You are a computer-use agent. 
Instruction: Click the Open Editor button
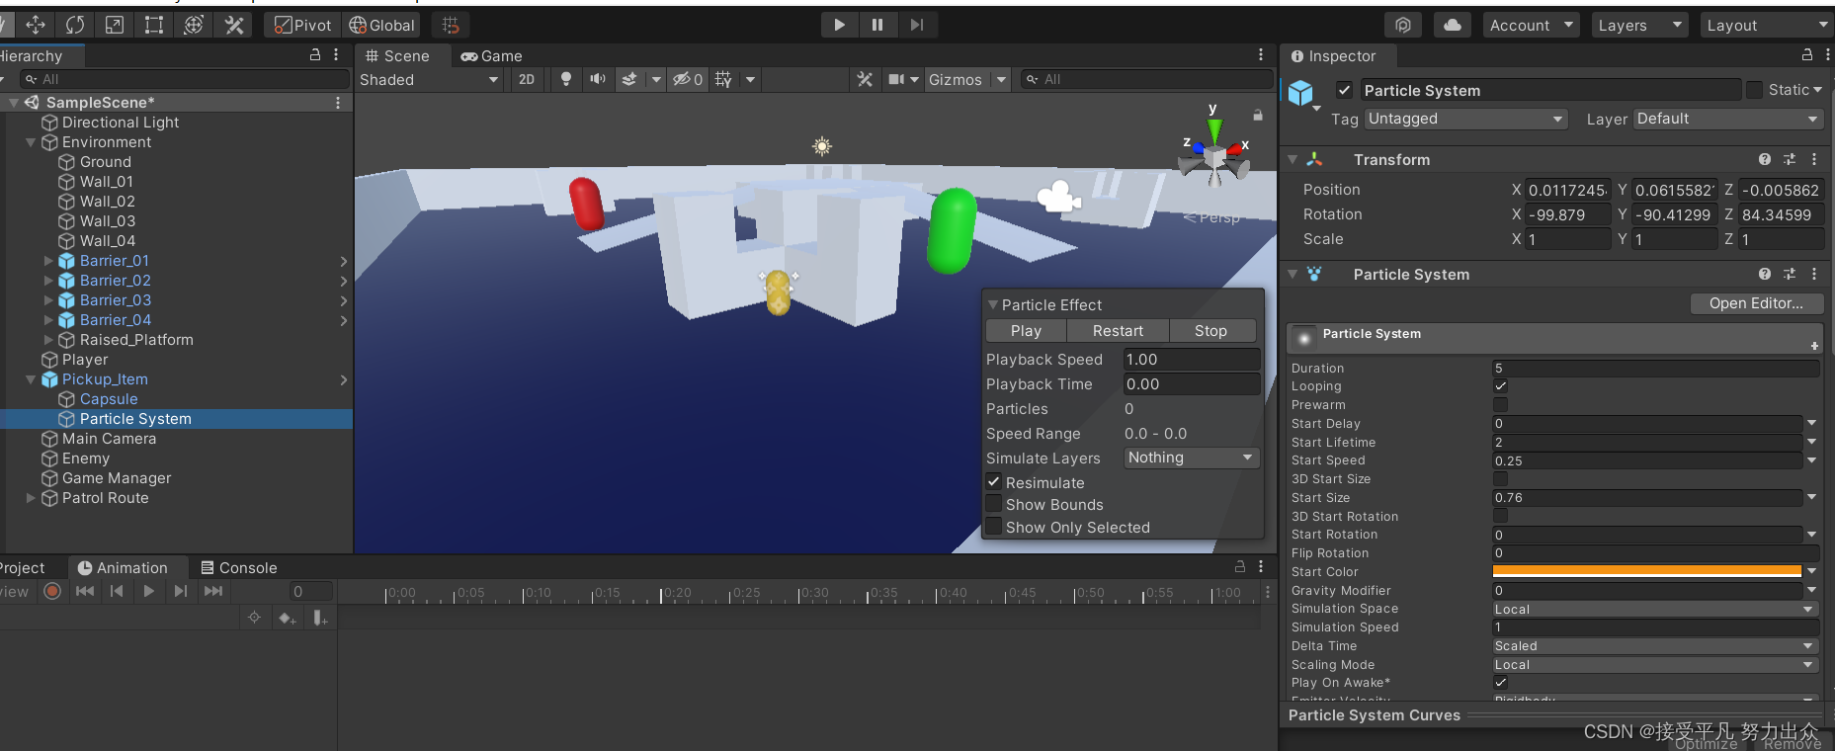click(x=1756, y=302)
